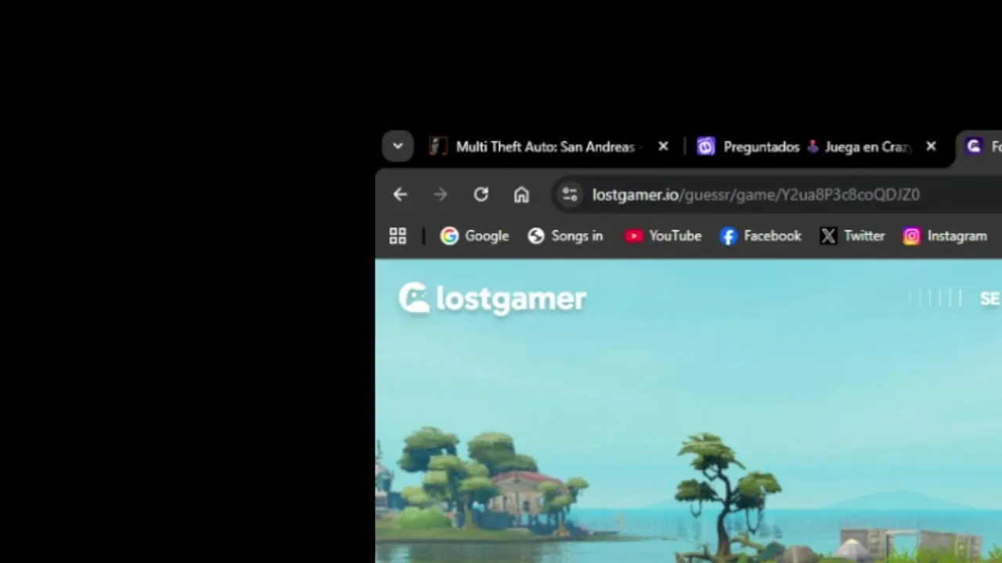Open the Instagram bookmark

[x=946, y=236]
